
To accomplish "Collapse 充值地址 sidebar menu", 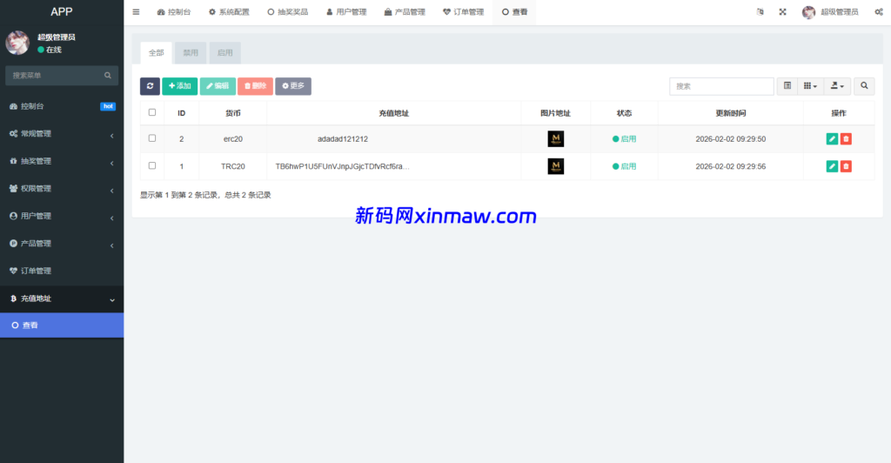I will 62,299.
